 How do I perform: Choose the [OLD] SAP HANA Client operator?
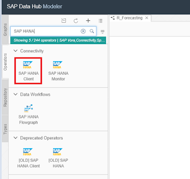click(28, 158)
